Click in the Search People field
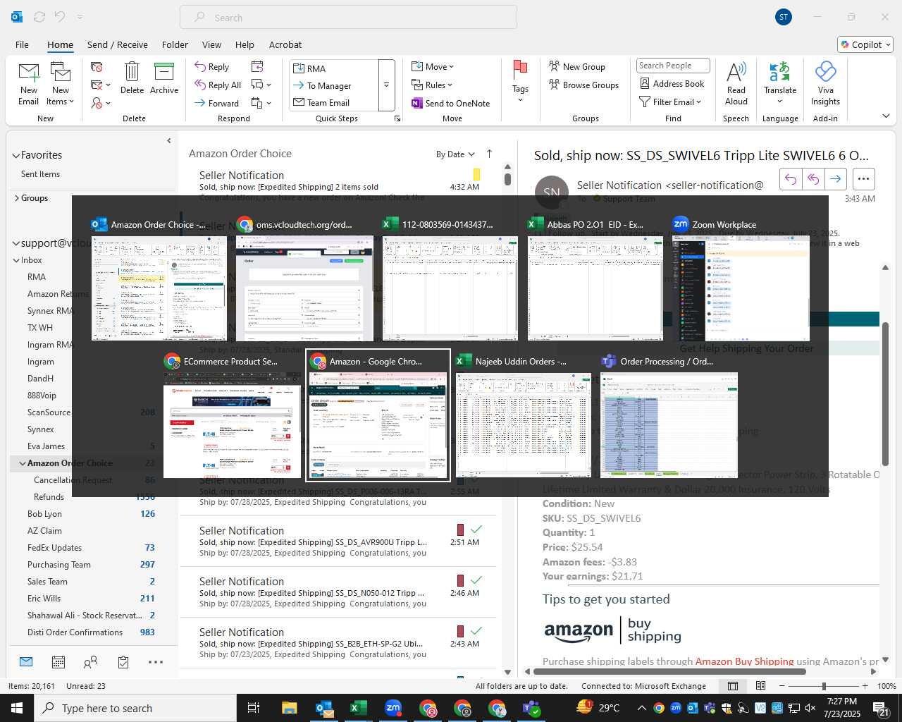This screenshot has width=902, height=722. coord(673,66)
